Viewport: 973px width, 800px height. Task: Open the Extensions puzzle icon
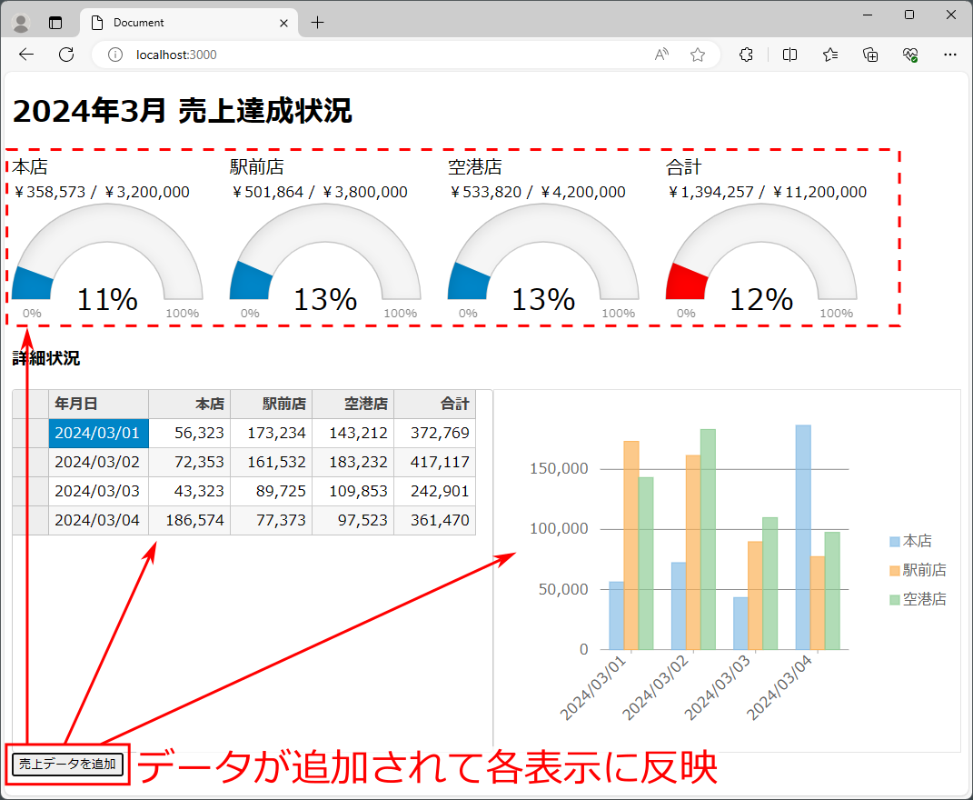746,55
